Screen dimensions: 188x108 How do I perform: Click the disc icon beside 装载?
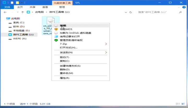tap(56, 25)
